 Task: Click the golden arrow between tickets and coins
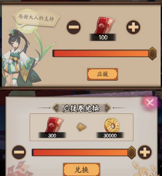[x=81, y=127]
